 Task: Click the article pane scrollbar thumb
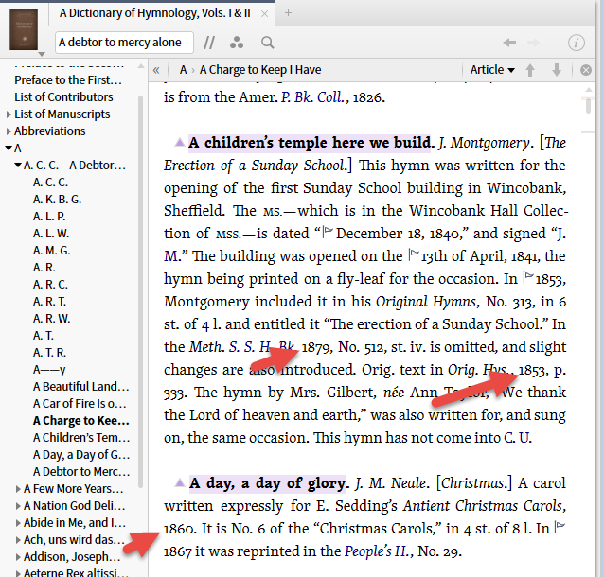coord(588,106)
